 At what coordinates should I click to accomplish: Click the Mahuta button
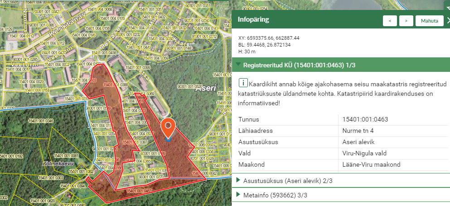coord(429,21)
